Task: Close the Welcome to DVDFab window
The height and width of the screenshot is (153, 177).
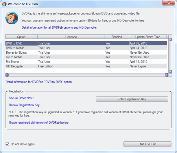Action: coord(169,3)
